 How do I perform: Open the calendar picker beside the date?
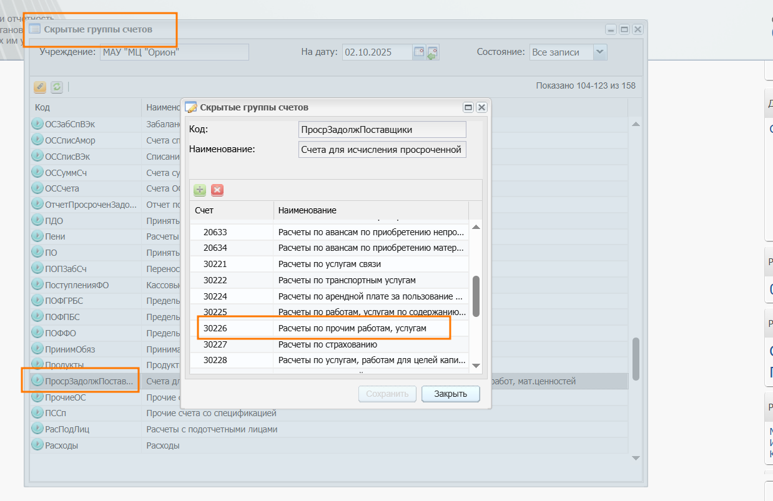(419, 52)
